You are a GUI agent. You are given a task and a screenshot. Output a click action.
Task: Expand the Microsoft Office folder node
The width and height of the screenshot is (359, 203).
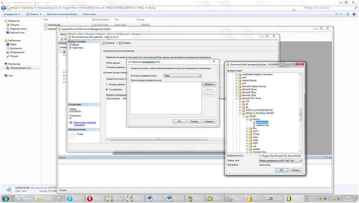tap(236, 92)
